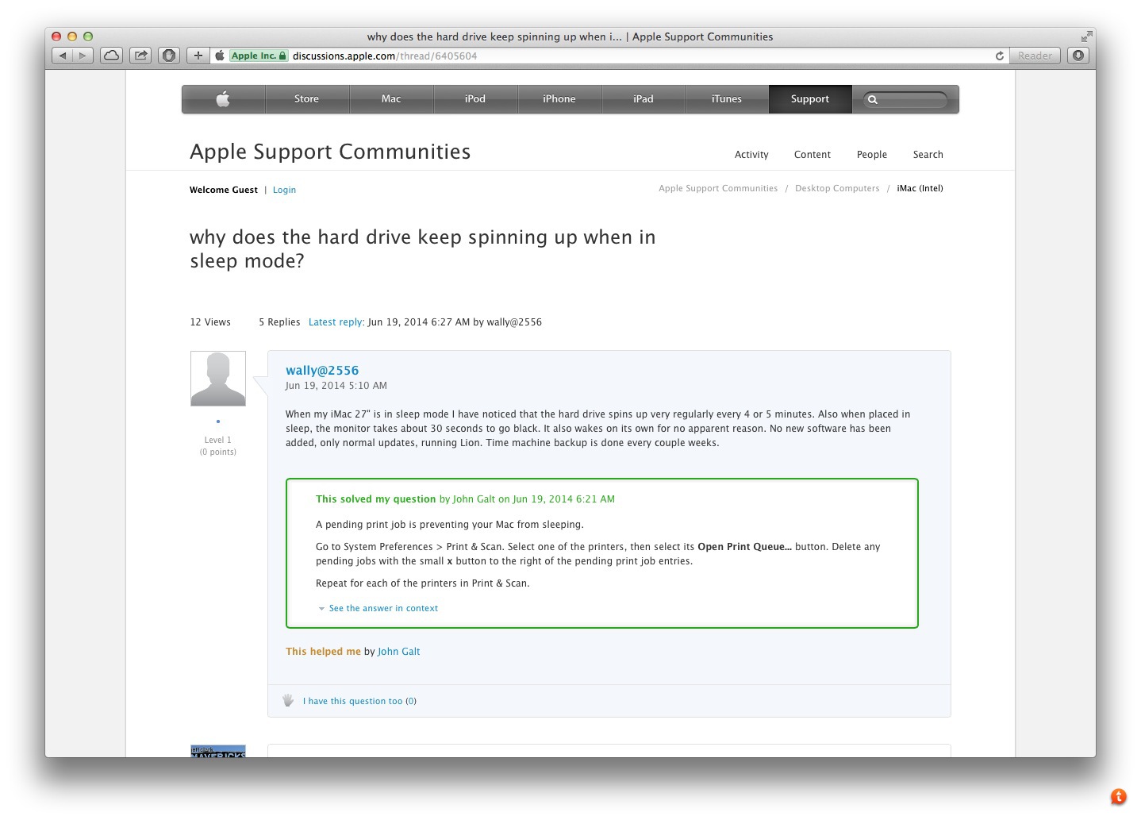Open wally@2556 profile name link
This screenshot has height=820, width=1141.
pos(322,370)
